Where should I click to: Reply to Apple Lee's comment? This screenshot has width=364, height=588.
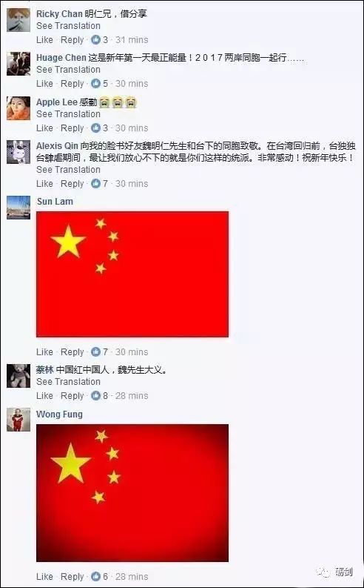[x=73, y=128]
